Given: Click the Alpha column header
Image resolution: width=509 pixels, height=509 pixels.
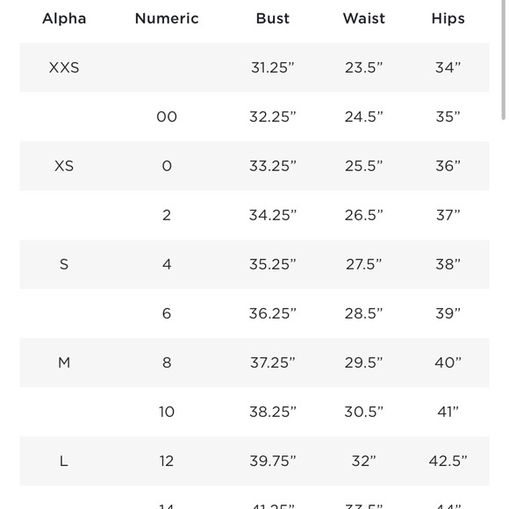Looking at the screenshot, I should (64, 18).
